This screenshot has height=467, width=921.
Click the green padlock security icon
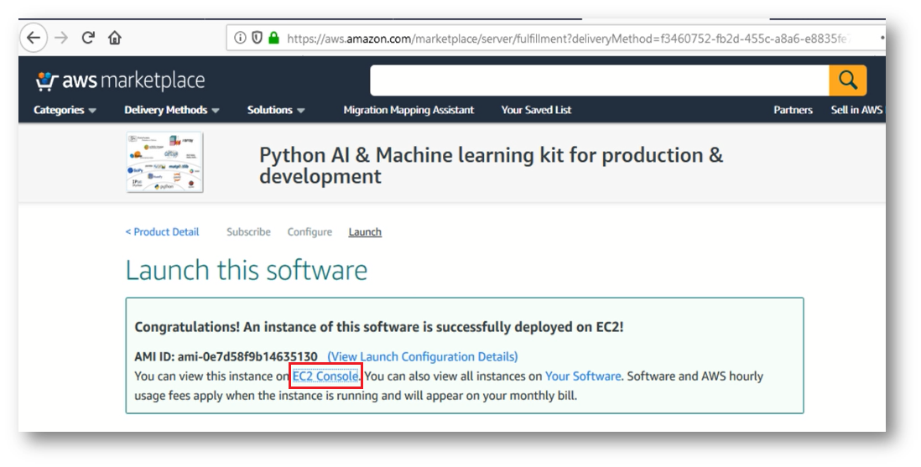click(x=273, y=38)
